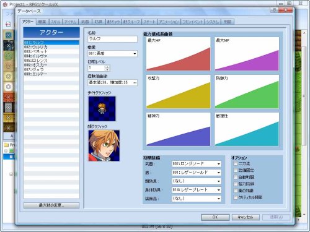
Task: Open the 敏捷性 cyan growth curve chart
Action: coord(247,129)
